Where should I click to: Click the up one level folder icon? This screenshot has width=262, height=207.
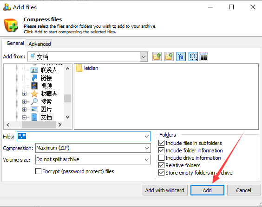coord(157,56)
